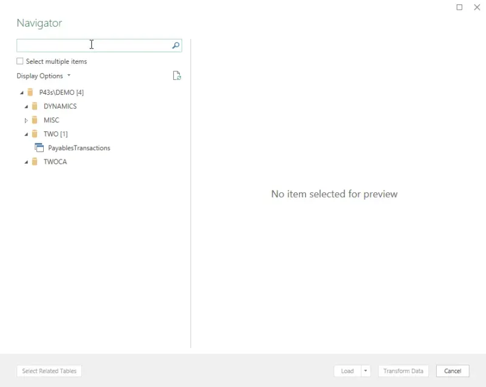This screenshot has width=486, height=387.
Task: Click the Transform Data button
Action: pos(403,371)
